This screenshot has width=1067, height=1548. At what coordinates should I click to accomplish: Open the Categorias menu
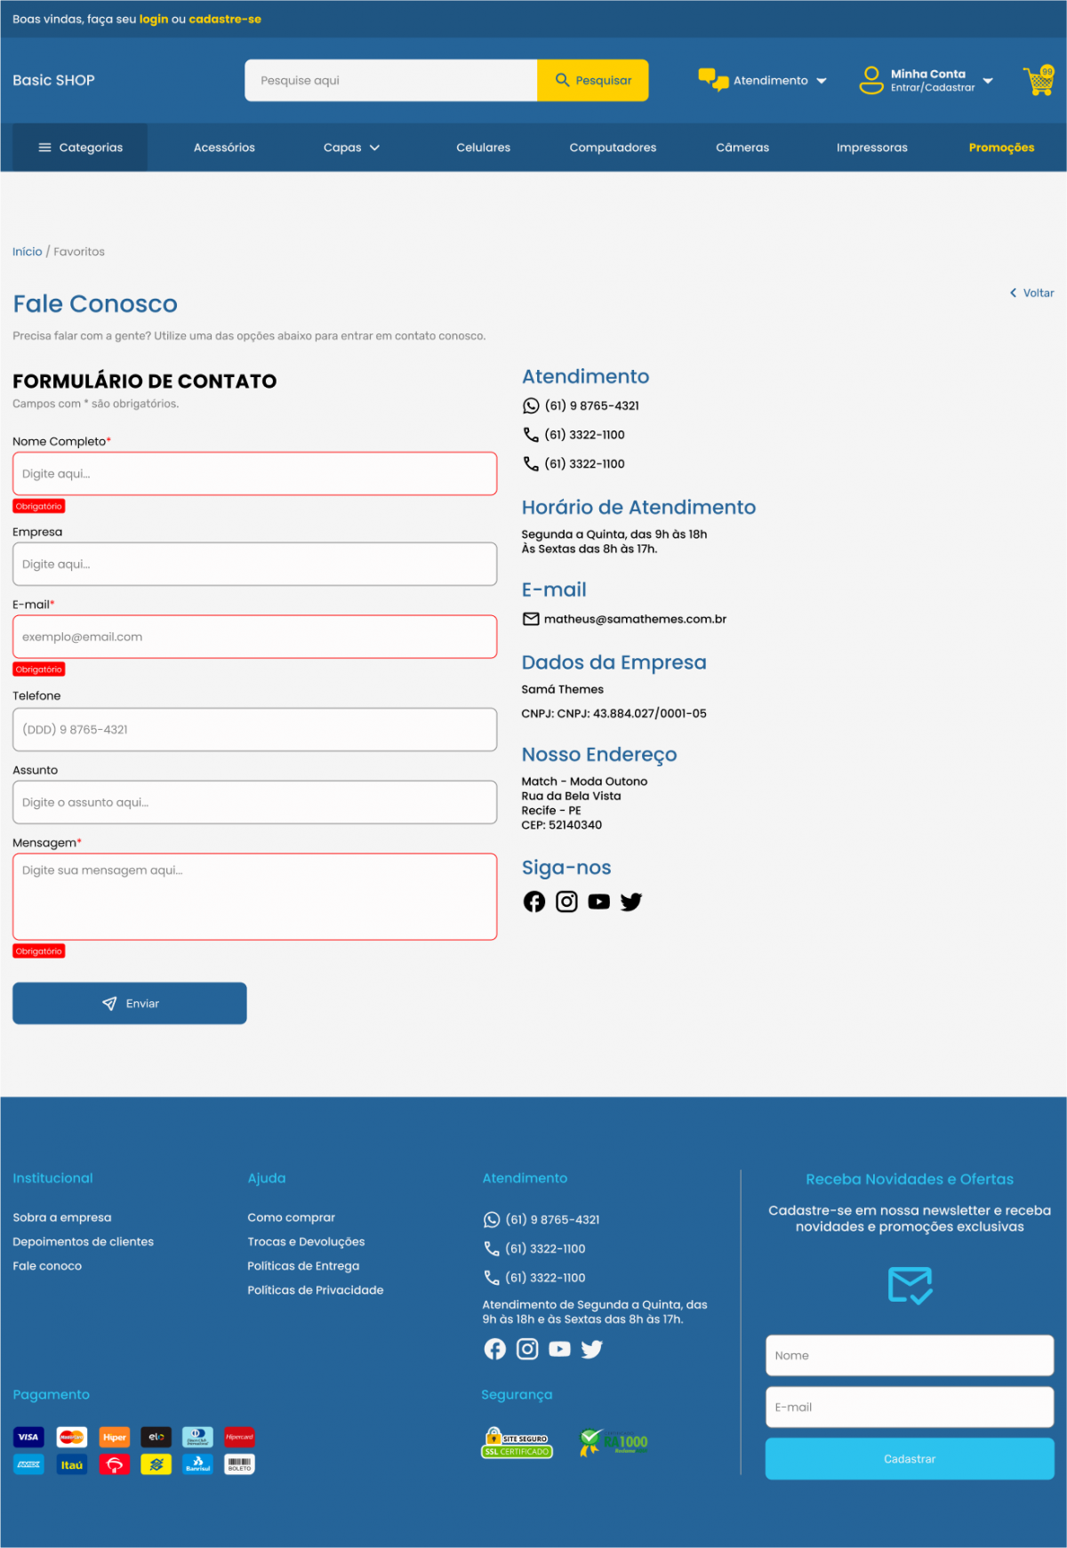(80, 148)
